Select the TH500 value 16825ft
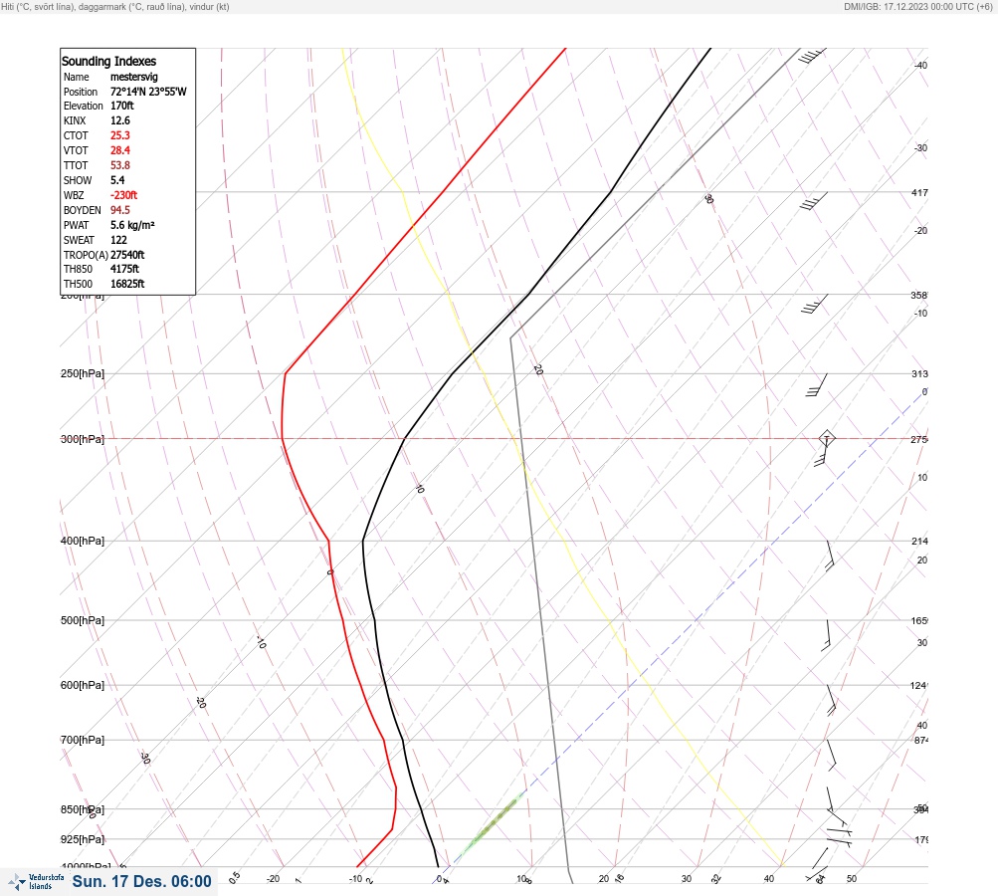This screenshot has height=896, width=998. pos(127,284)
